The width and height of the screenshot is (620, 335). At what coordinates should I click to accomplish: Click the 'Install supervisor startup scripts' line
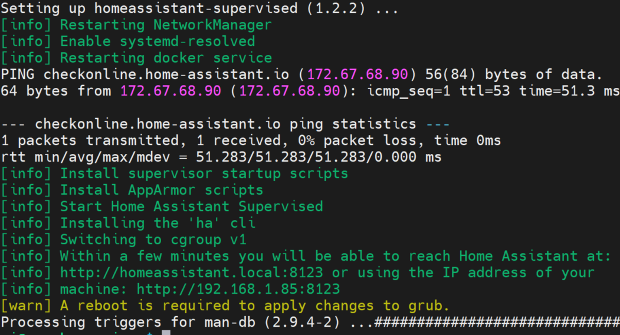(x=175, y=173)
